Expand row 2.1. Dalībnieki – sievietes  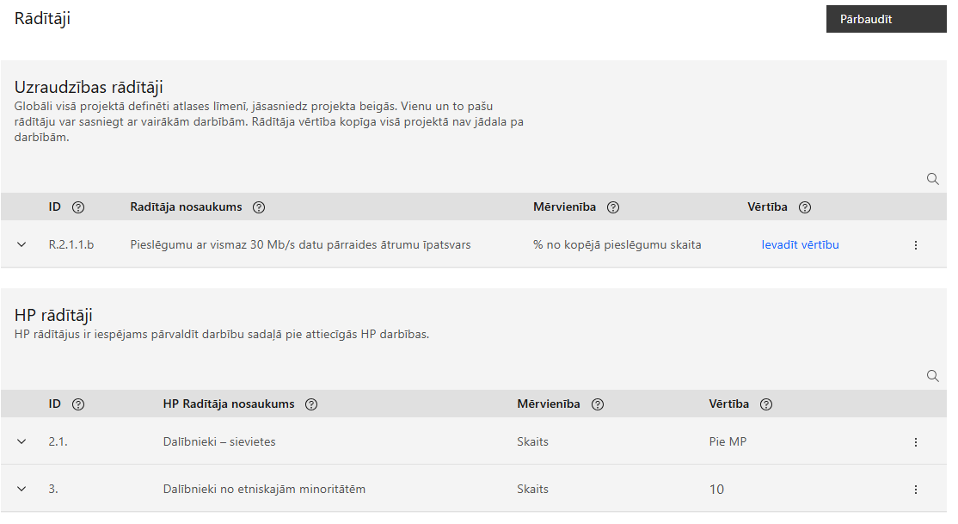21,441
